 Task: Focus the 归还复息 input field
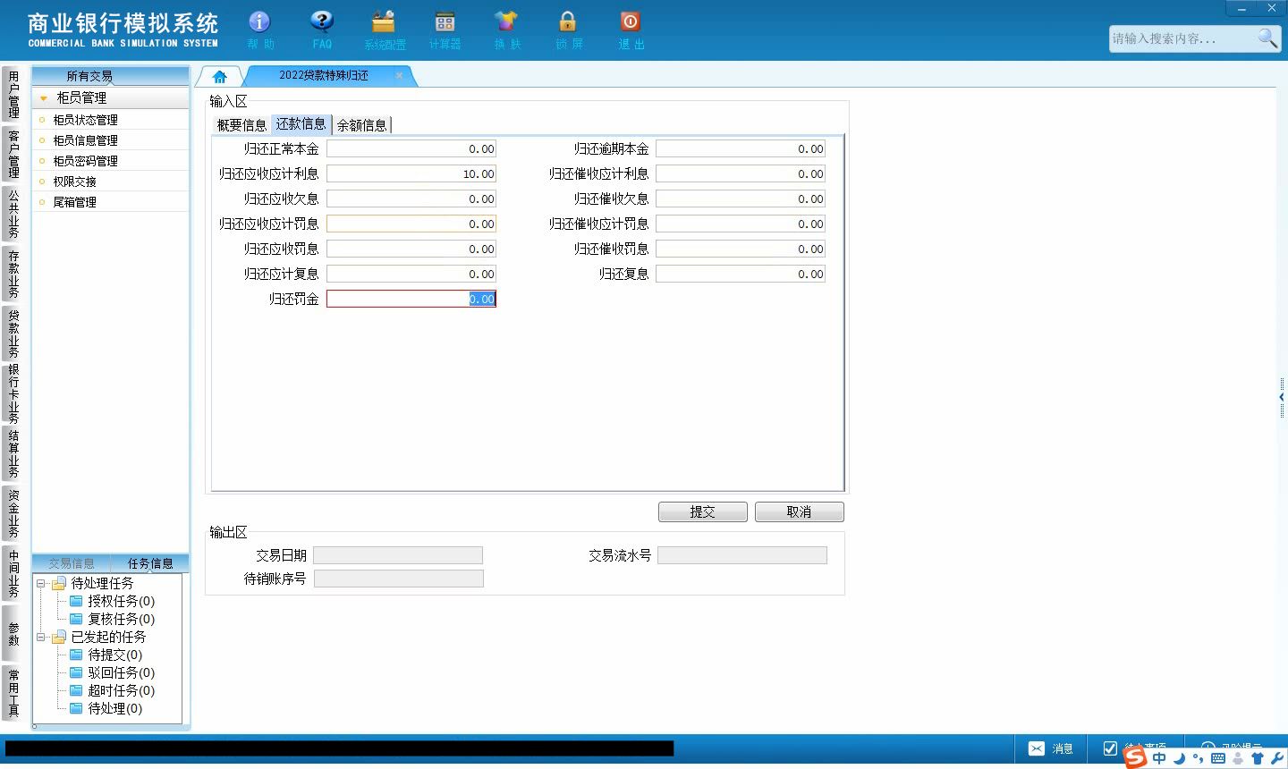click(740, 274)
